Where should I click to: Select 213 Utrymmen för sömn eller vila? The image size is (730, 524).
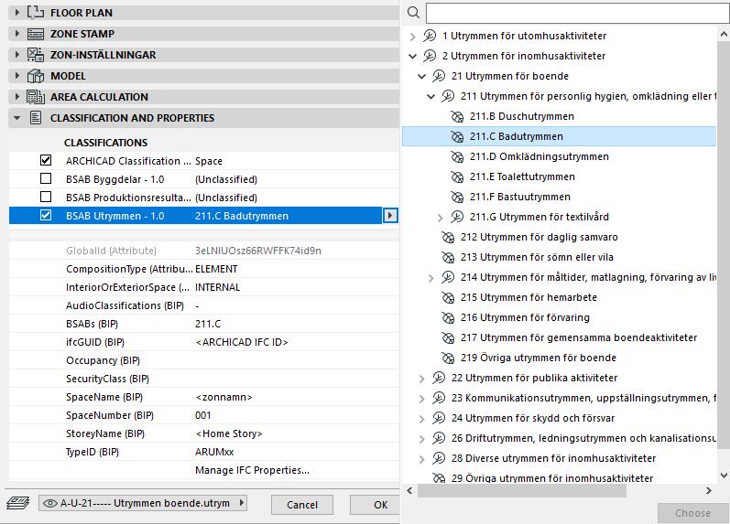(x=537, y=257)
